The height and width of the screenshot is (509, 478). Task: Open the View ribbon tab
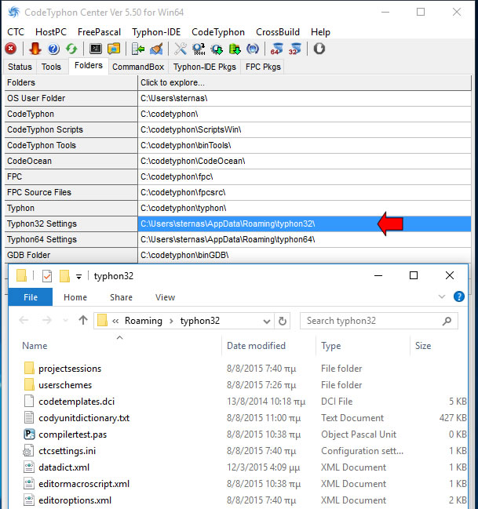pyautogui.click(x=165, y=297)
